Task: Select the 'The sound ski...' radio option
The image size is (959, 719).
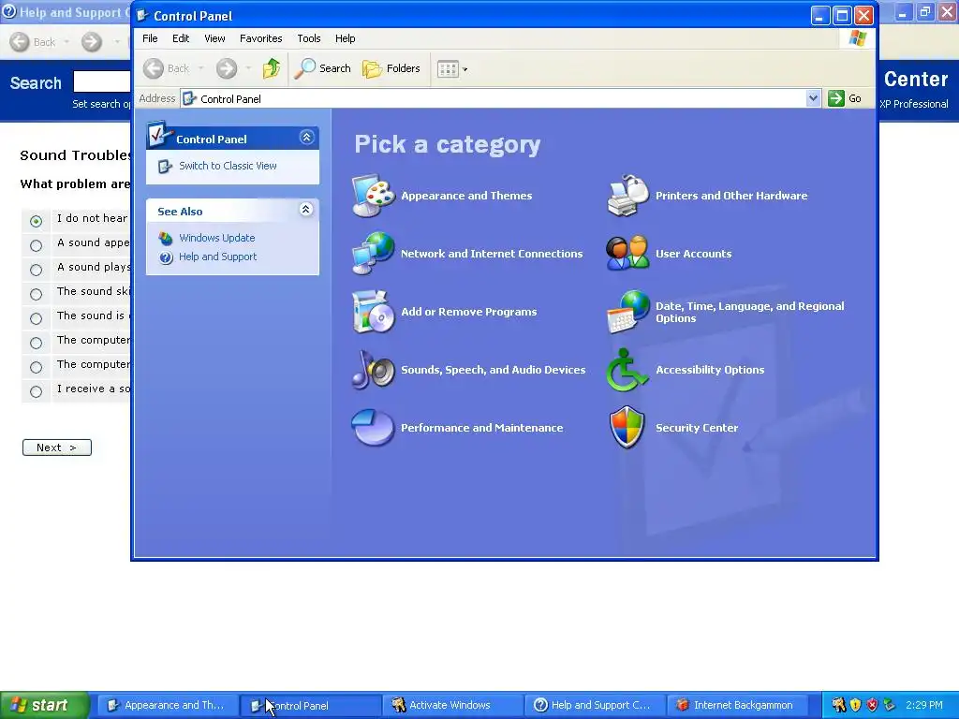Action: point(37,295)
